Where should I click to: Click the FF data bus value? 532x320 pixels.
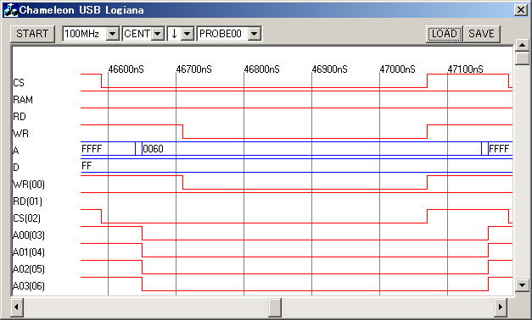(87, 166)
